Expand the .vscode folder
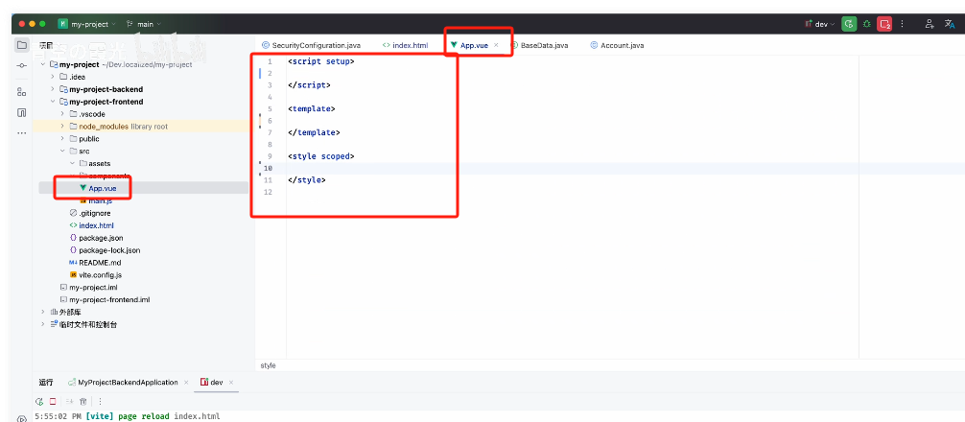The height and width of the screenshot is (422, 965). point(62,114)
